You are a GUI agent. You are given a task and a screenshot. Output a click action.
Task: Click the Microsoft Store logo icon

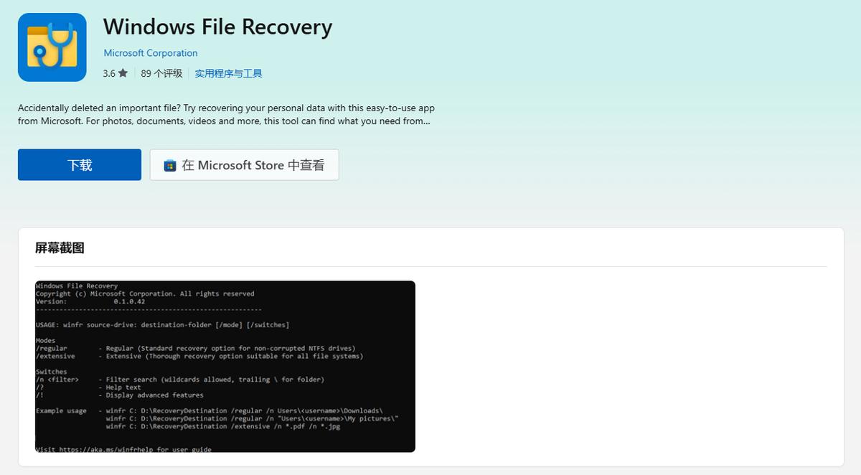point(170,165)
